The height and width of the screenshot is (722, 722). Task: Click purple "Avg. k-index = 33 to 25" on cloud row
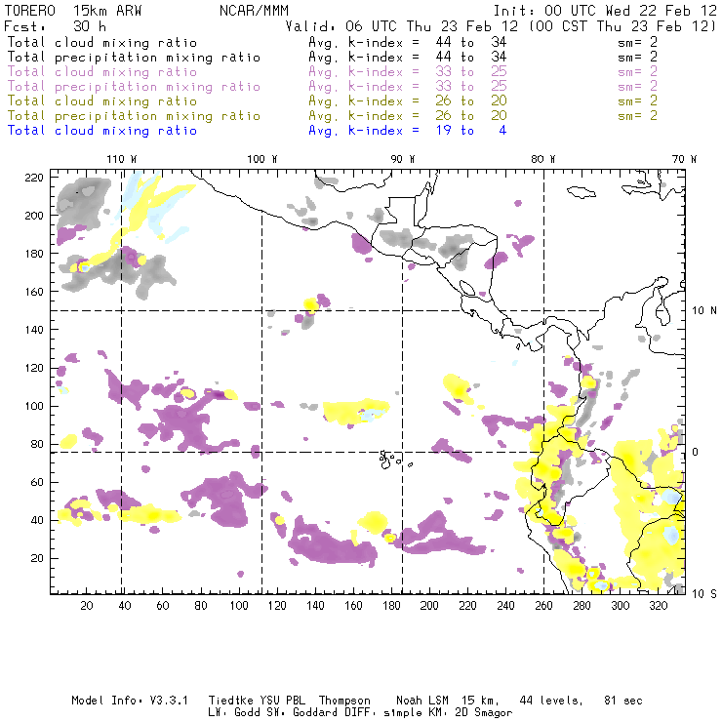(x=408, y=72)
